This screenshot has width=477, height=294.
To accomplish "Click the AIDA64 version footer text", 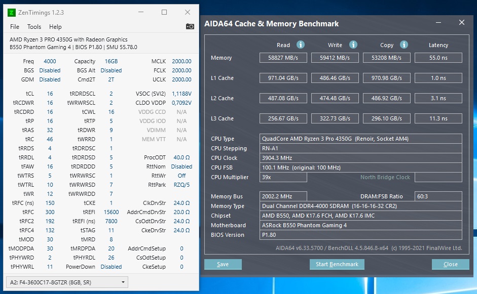I will 369,248.
